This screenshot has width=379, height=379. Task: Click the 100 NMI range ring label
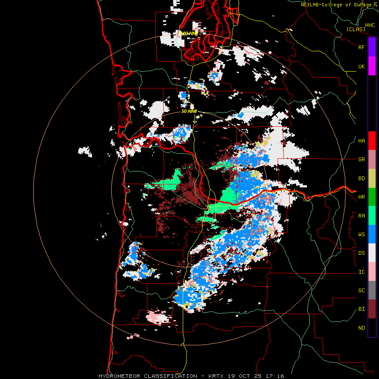tap(189, 33)
